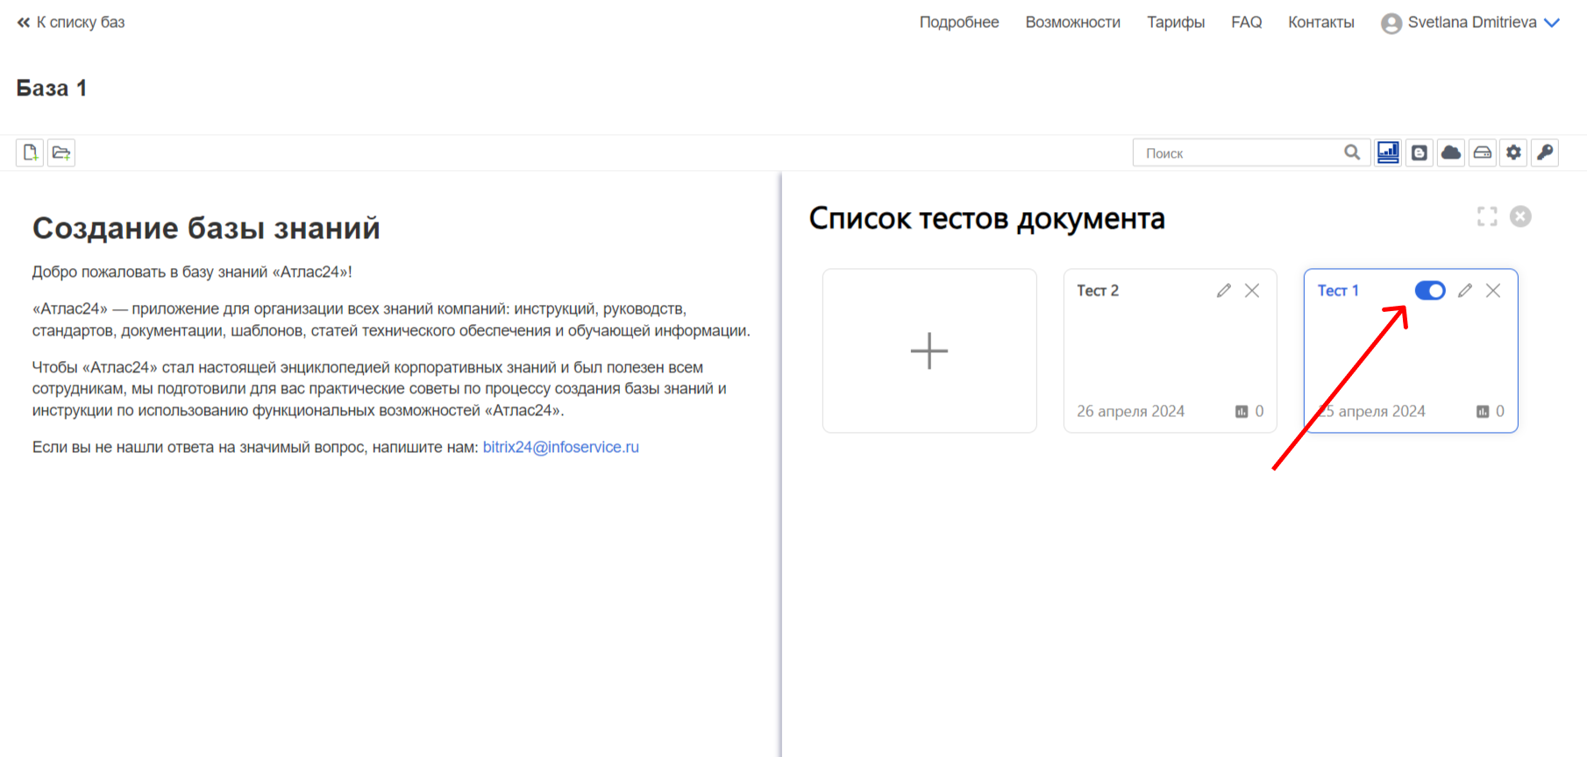Viewport: 1587px width, 757px height.
Task: Add a new test with the plus card
Action: 929,350
